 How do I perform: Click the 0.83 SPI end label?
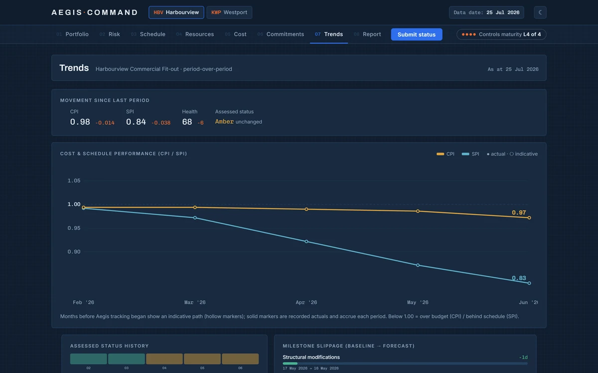tap(519, 279)
